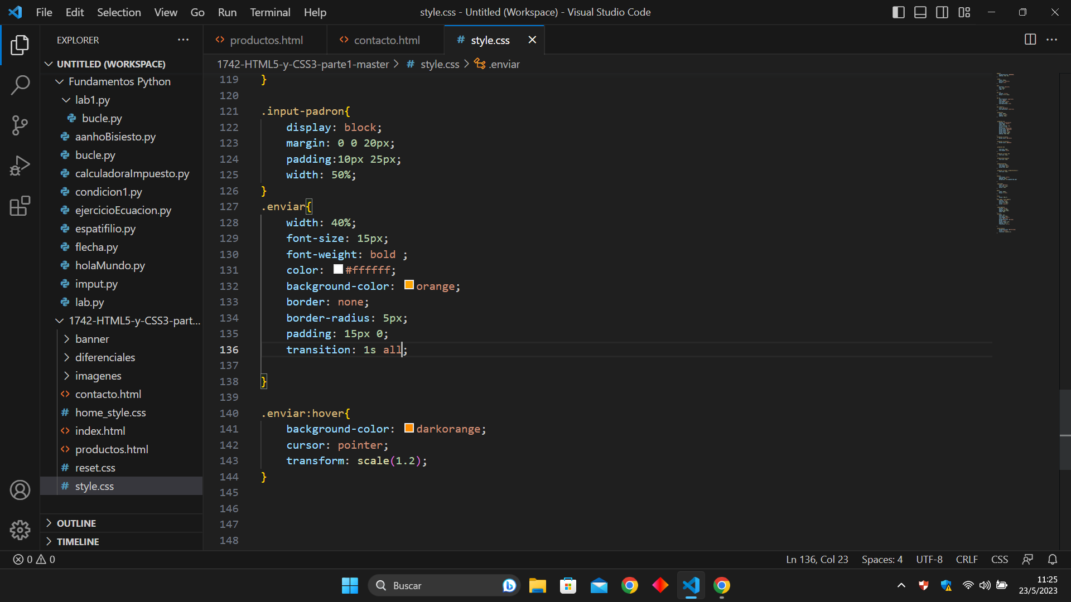Open the orange background-color swatch
Viewport: 1071px width, 602px height.
click(x=409, y=285)
